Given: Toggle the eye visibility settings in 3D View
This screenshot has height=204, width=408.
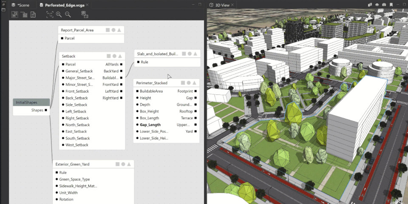Looking at the screenshot, I should coord(377,5).
